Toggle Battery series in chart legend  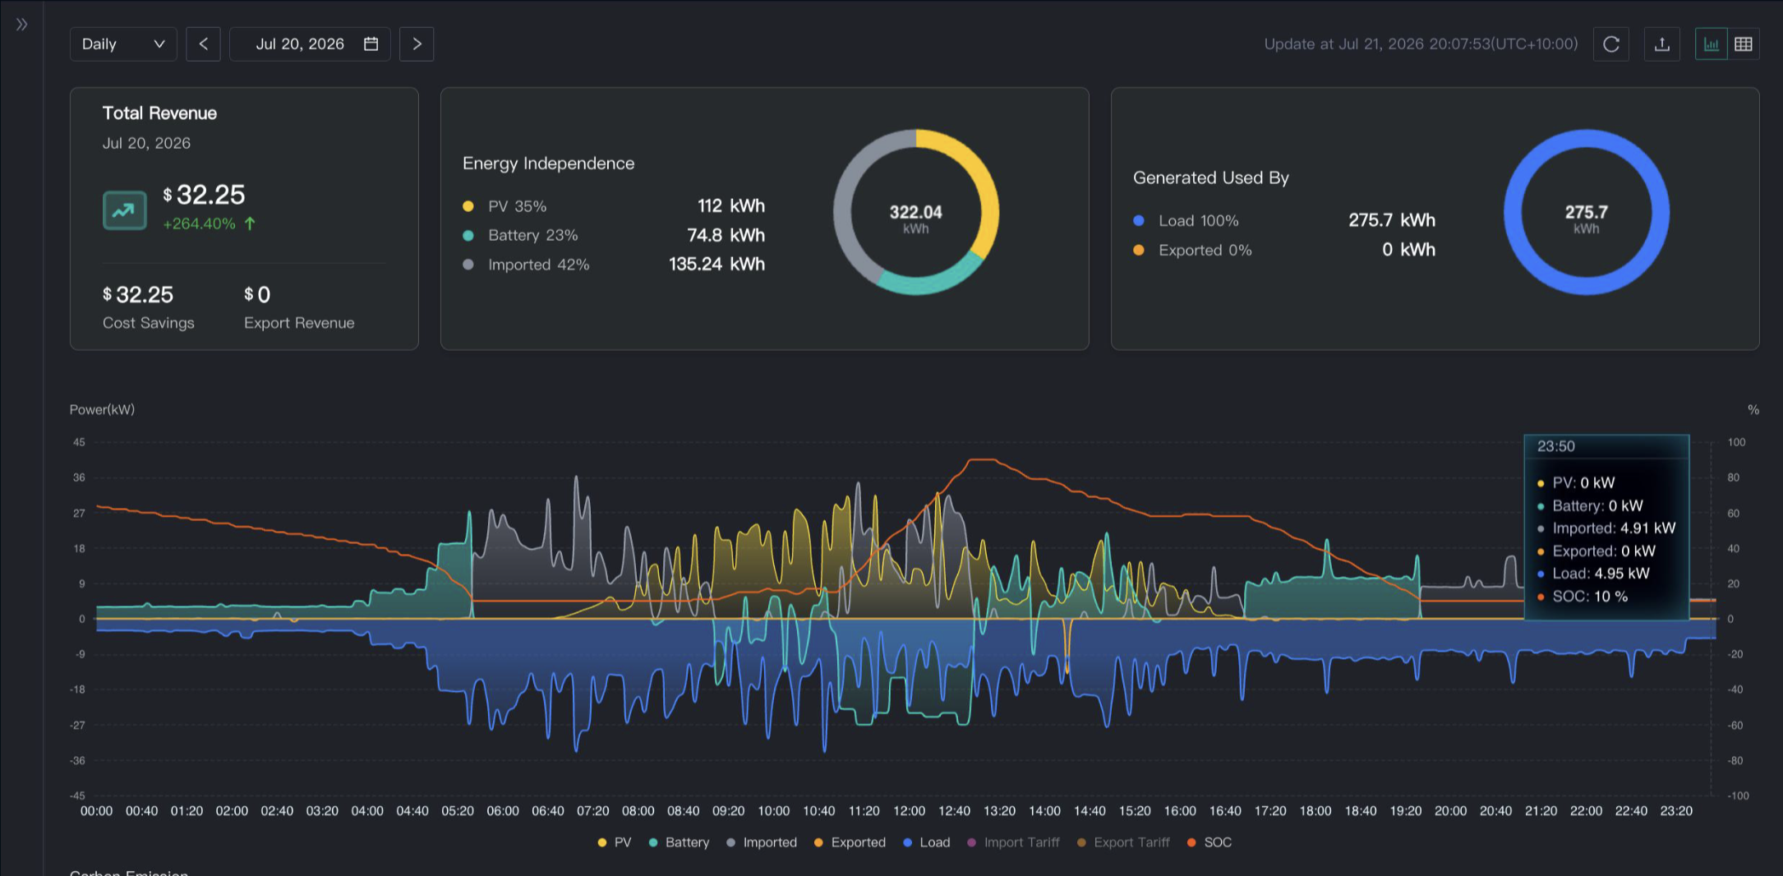[679, 842]
